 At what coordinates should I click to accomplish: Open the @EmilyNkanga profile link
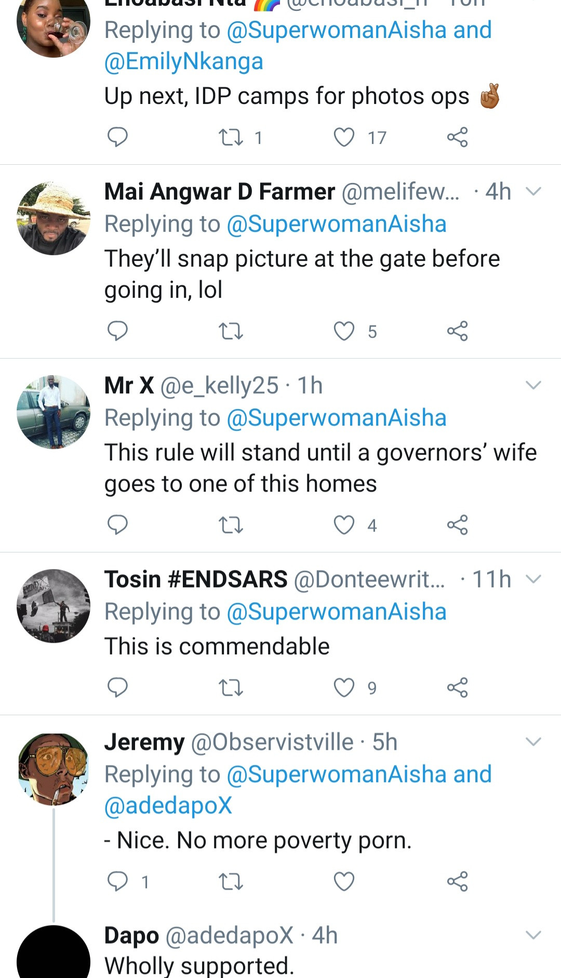(x=184, y=61)
